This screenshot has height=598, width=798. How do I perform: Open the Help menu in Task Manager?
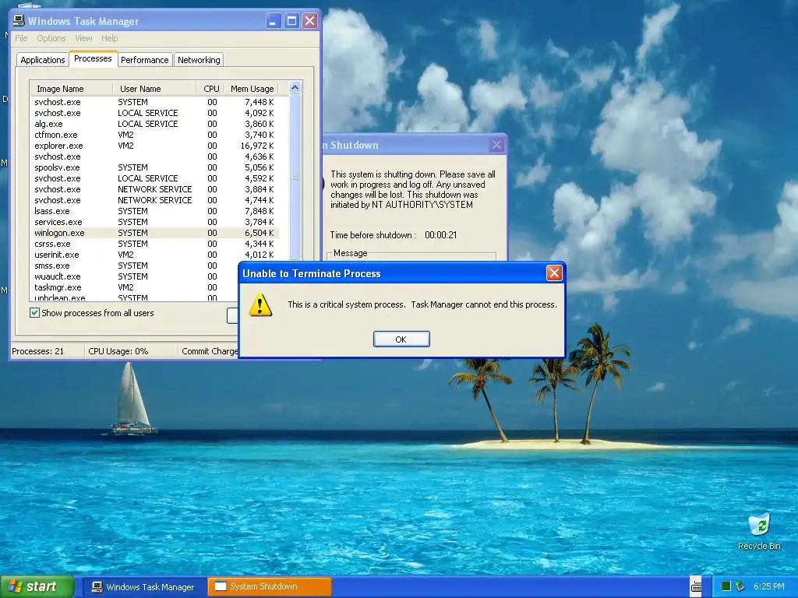(109, 38)
